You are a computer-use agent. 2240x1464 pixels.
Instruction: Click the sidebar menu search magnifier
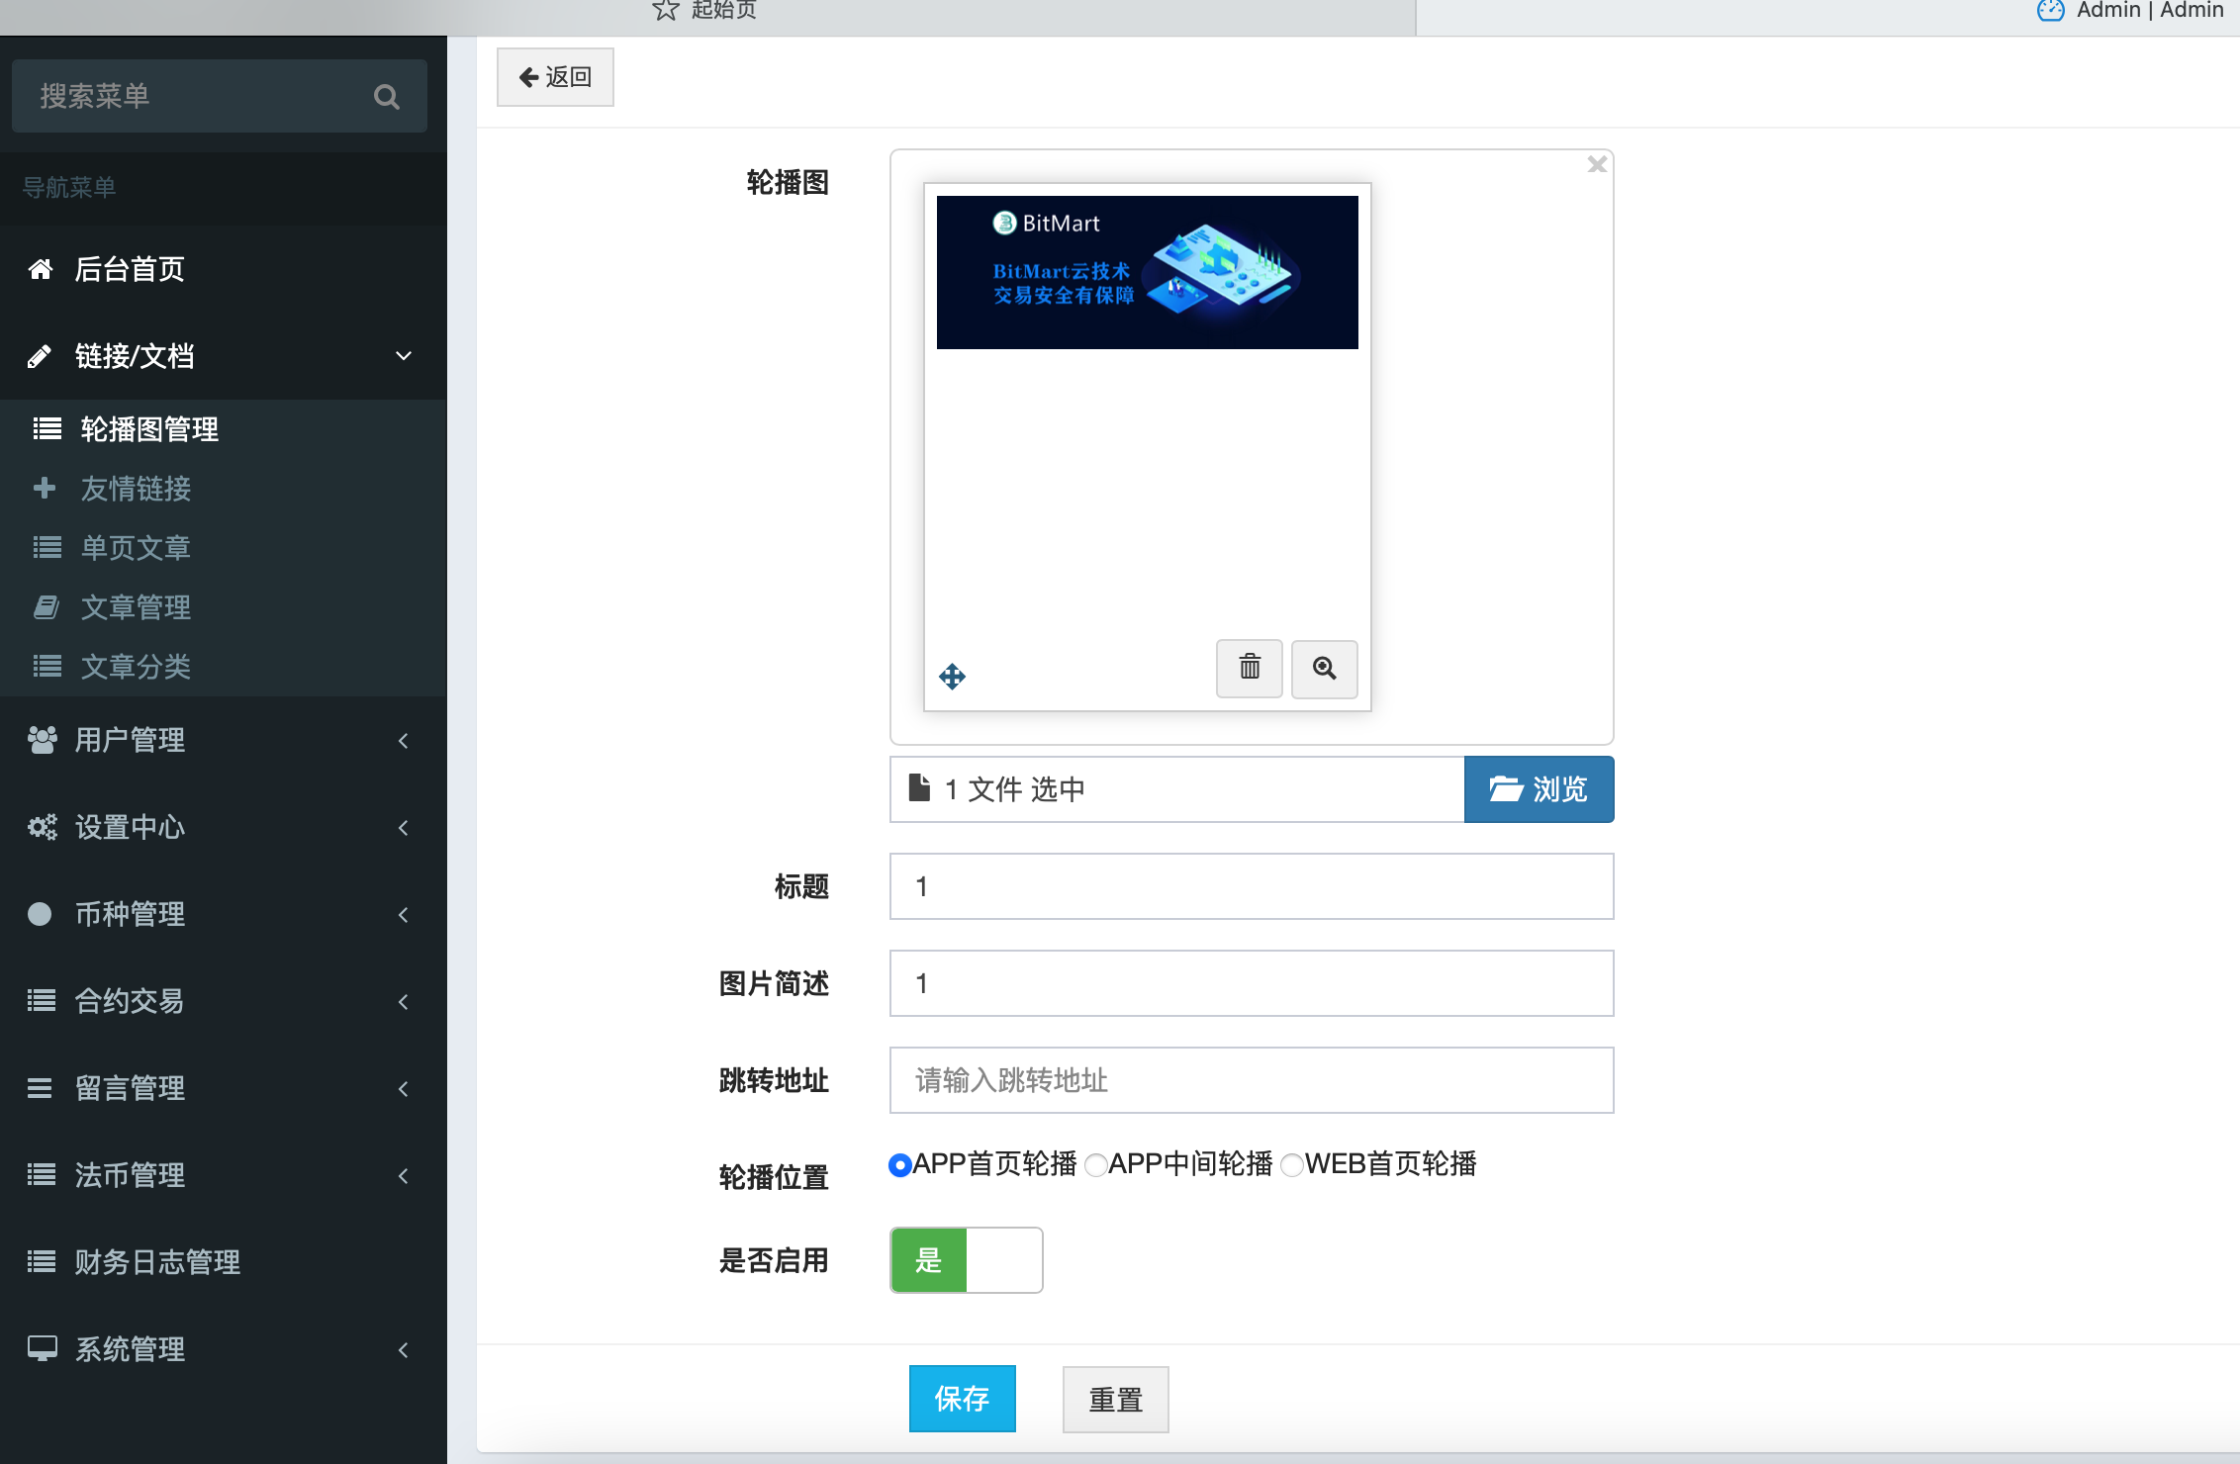click(x=387, y=96)
